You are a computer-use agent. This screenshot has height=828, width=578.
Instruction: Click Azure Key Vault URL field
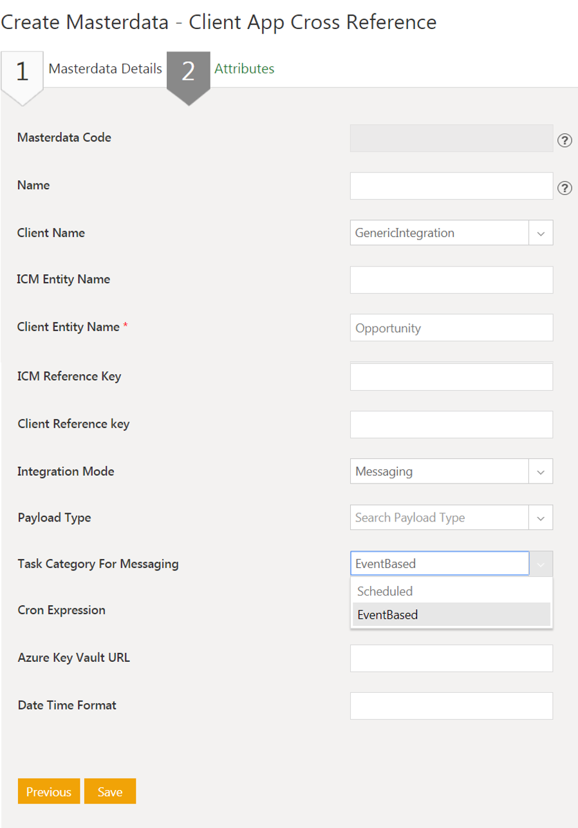(x=451, y=658)
